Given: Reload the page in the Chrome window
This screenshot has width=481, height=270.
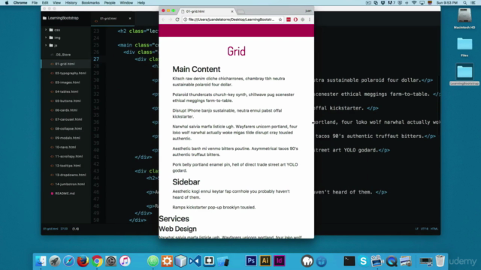Looking at the screenshot, I should 177,19.
